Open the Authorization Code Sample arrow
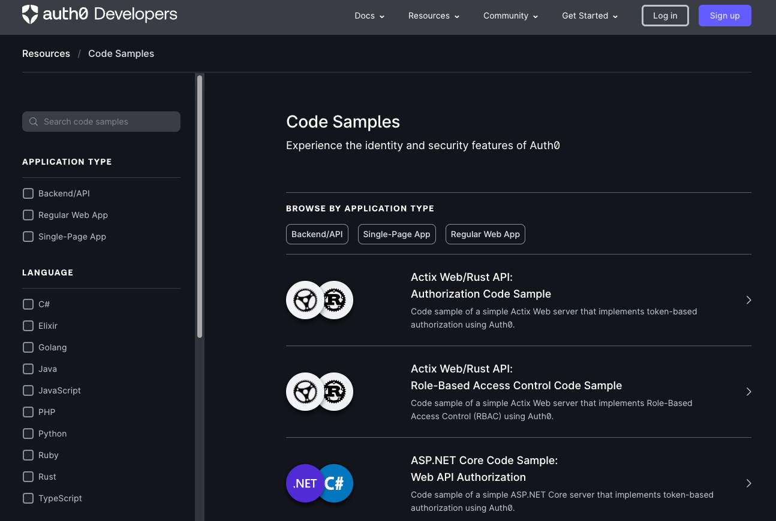The image size is (776, 521). click(748, 300)
